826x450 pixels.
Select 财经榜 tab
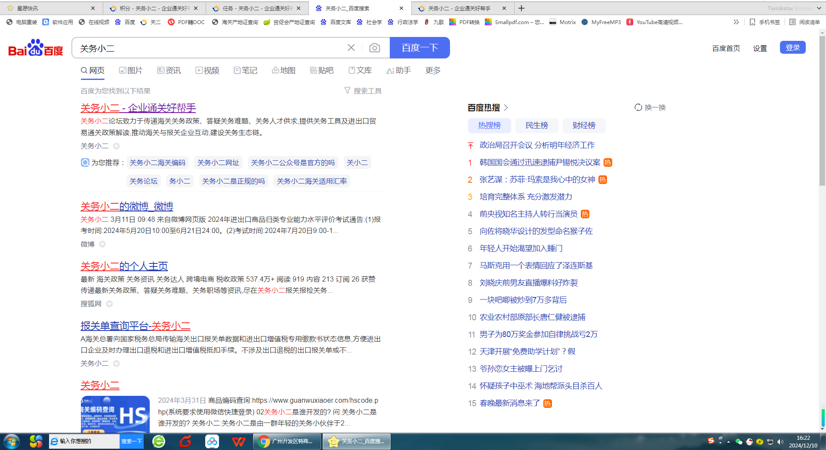tap(584, 126)
